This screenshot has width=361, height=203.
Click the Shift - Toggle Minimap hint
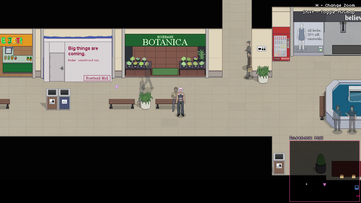[x=329, y=12]
